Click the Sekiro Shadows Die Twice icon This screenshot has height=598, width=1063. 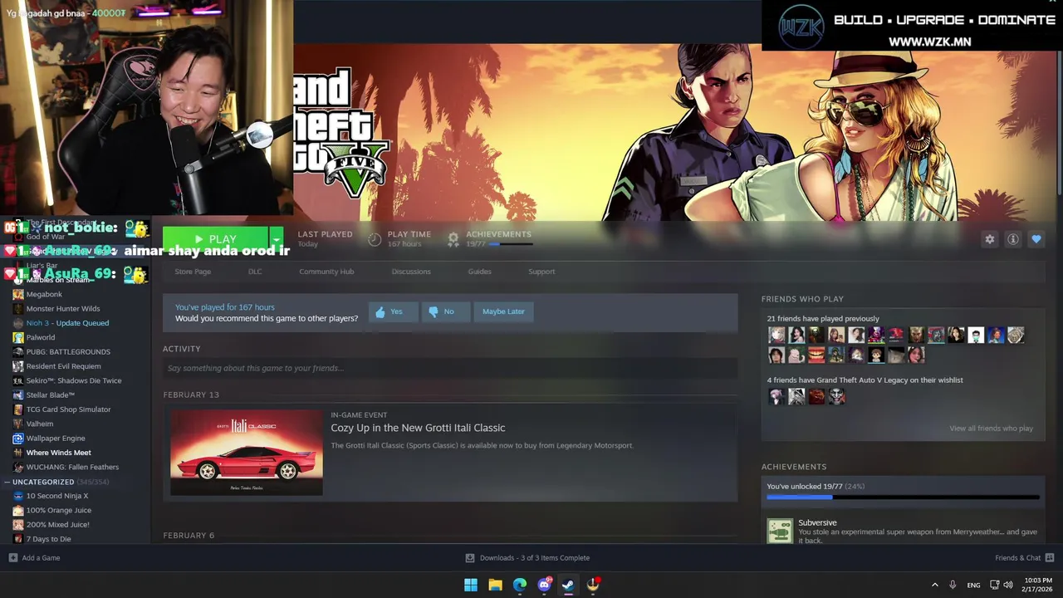pos(18,380)
